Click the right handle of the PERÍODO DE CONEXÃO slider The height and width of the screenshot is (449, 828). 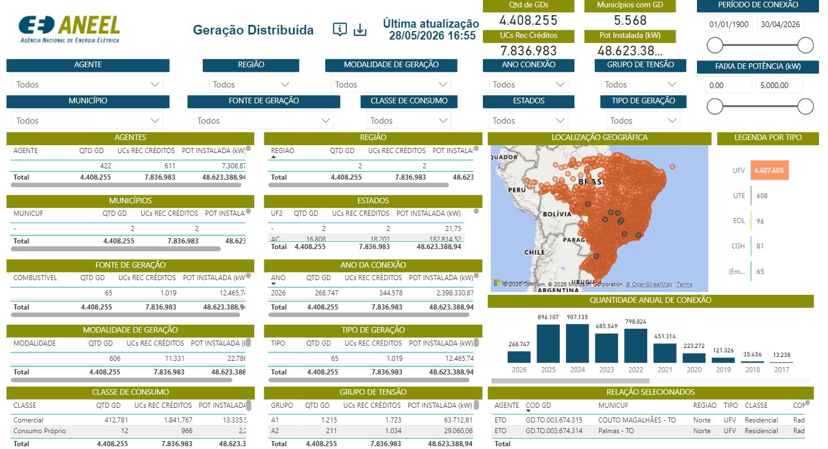click(x=805, y=45)
